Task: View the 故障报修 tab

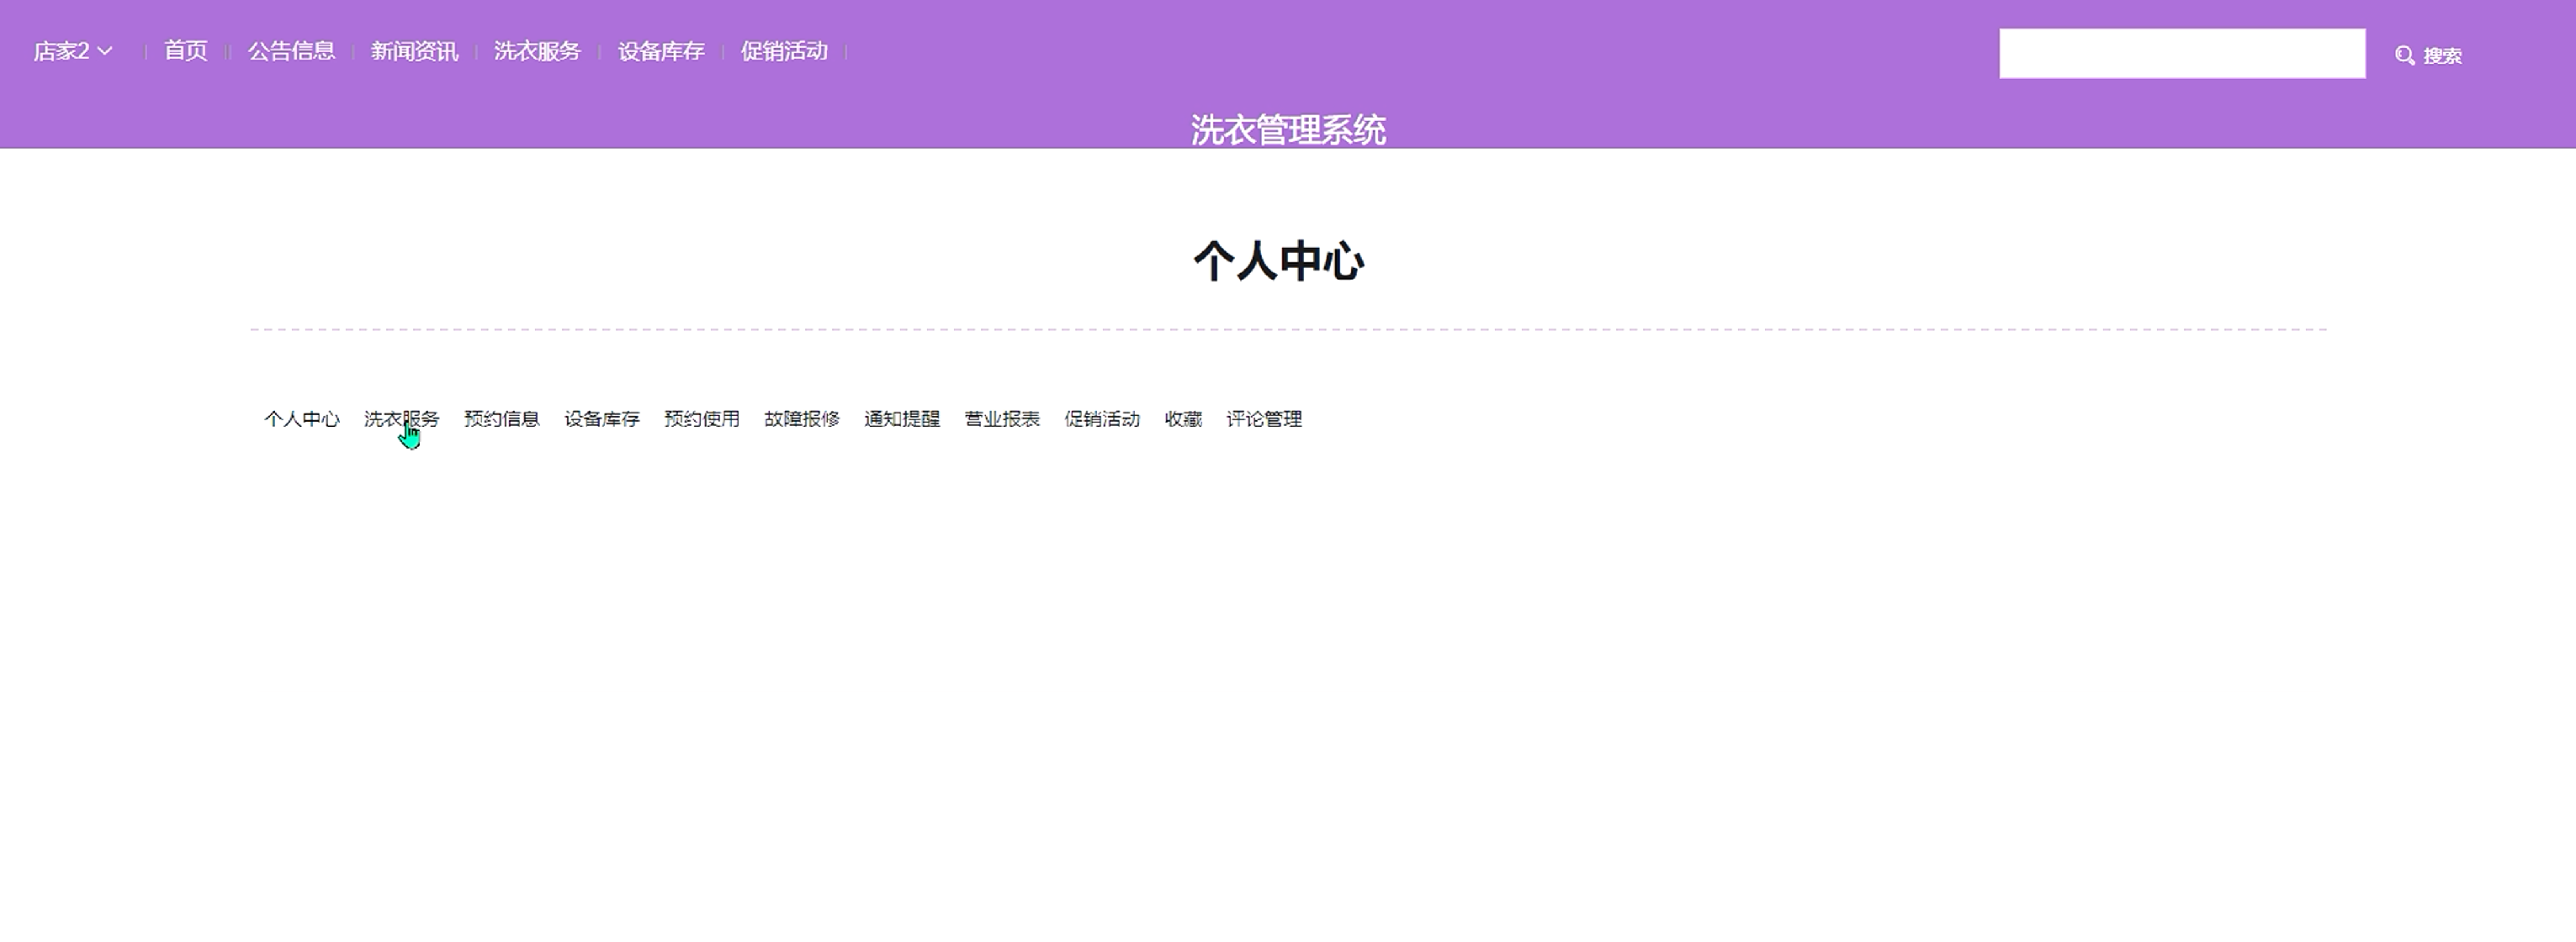Action: click(801, 418)
